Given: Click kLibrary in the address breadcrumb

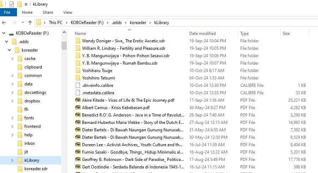Looking at the screenshot, I should 162,23.
